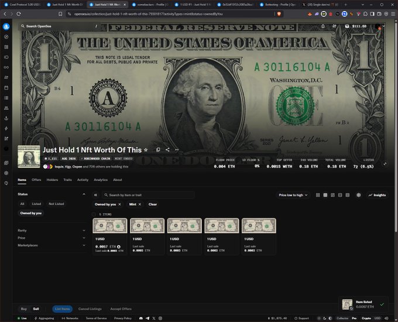Favorite the collection with the star icon
The image size is (398, 322).
click(x=146, y=150)
